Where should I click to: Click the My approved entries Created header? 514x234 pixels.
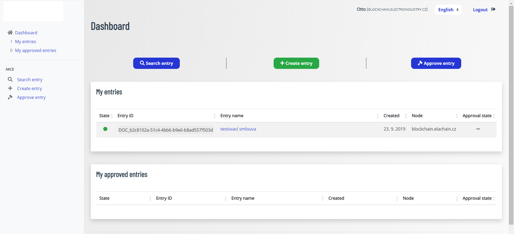[x=336, y=198]
